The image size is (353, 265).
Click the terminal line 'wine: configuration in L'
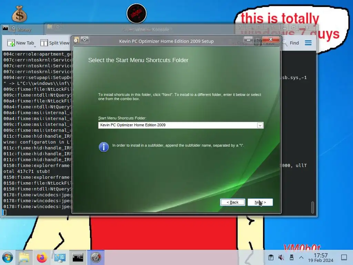[x=37, y=142]
